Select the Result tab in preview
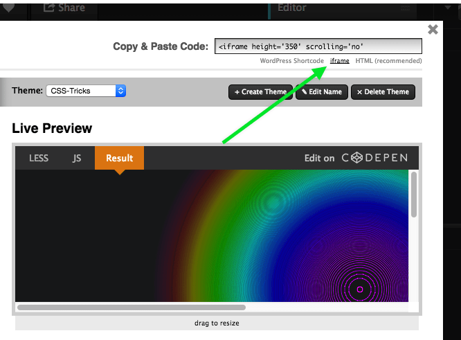461x340 pixels. click(119, 159)
